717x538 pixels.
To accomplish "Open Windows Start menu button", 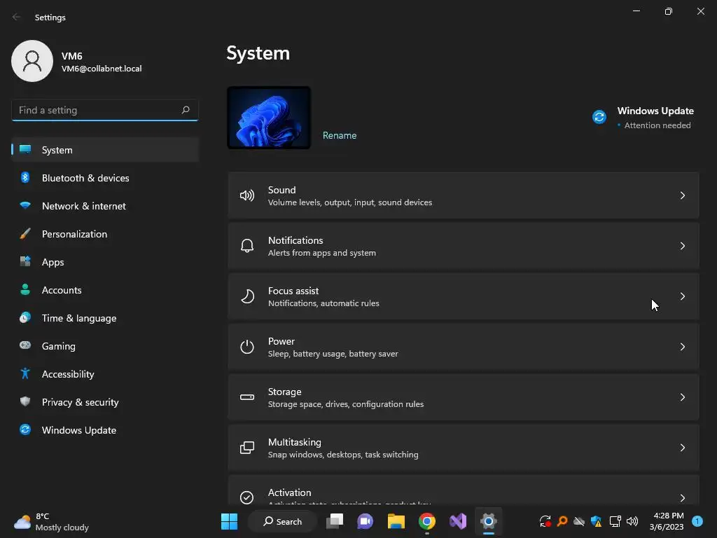I will point(229,521).
